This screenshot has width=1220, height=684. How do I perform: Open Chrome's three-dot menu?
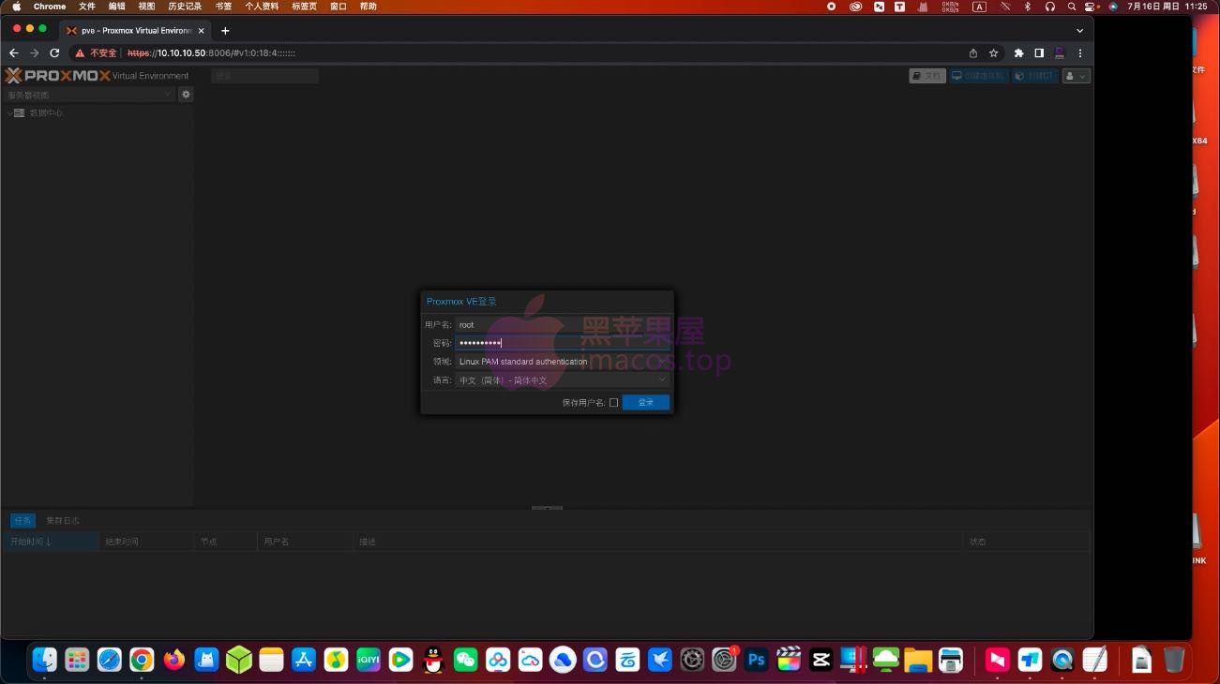(x=1080, y=53)
